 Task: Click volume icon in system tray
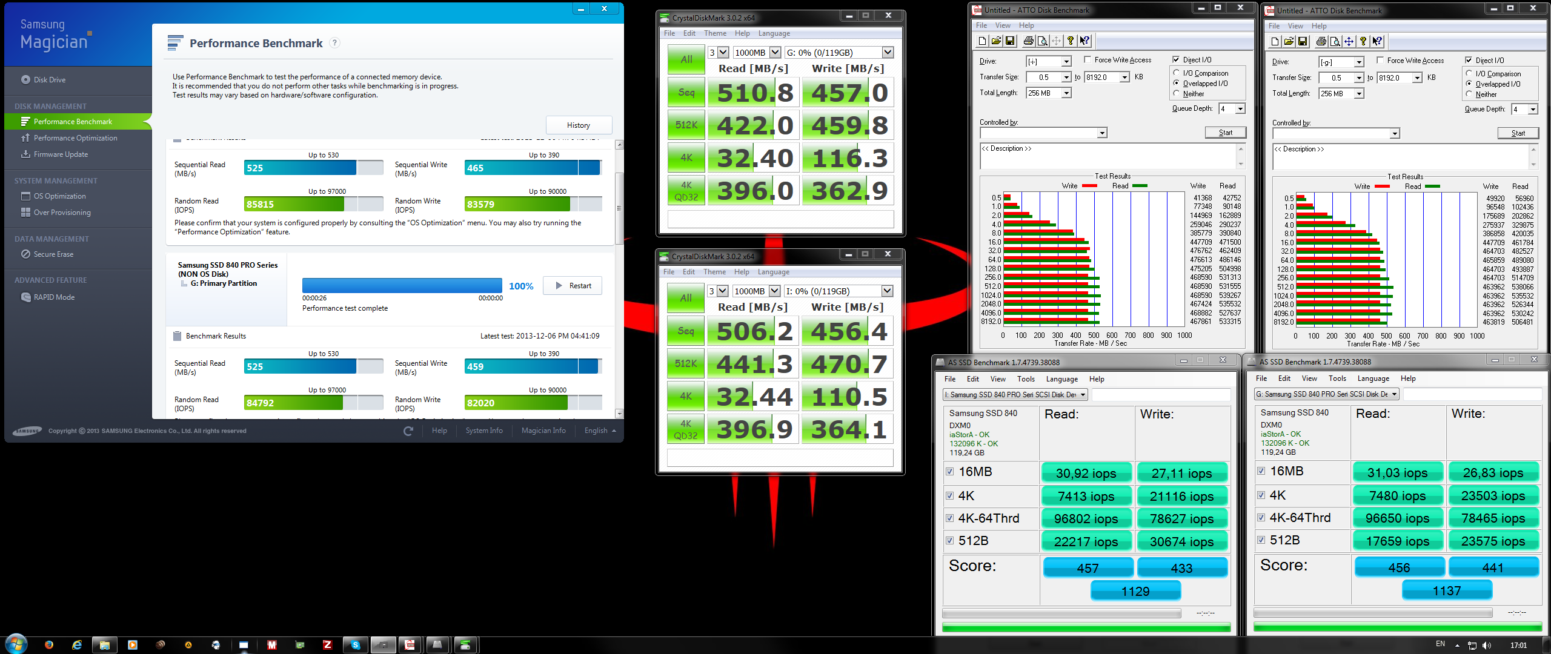[x=1487, y=646]
